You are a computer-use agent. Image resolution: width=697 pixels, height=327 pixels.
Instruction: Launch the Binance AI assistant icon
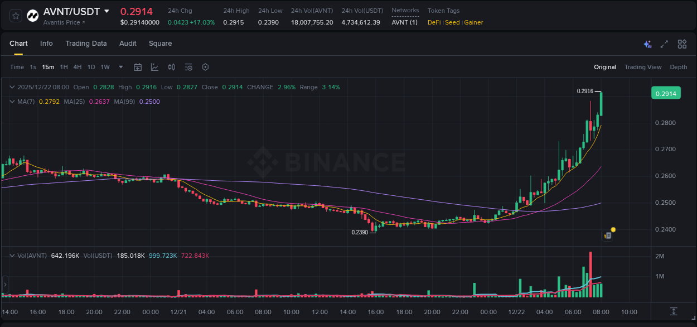(647, 44)
